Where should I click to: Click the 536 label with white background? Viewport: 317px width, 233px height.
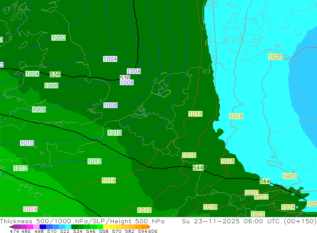pos(125,78)
